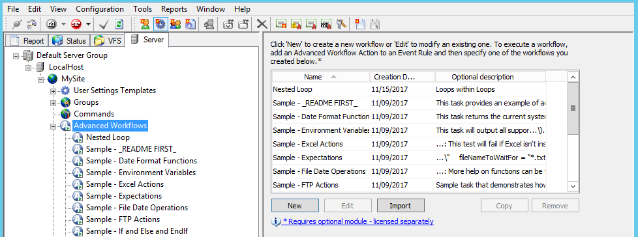Screen dimensions: 638x237
Task: Click the new document icon with star
Action: (x=359, y=24)
